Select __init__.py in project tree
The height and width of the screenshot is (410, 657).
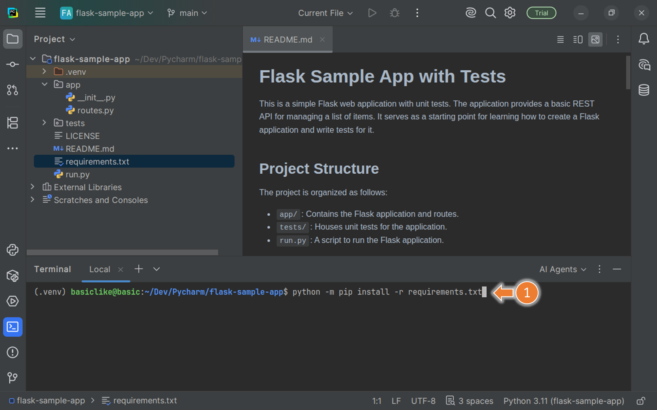pyautogui.click(x=91, y=97)
